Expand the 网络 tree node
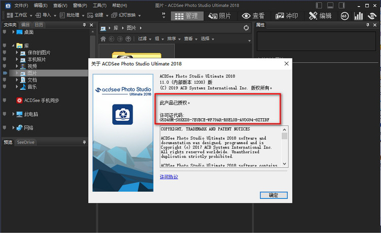The width and height of the screenshot is (381, 242). pos(13,128)
